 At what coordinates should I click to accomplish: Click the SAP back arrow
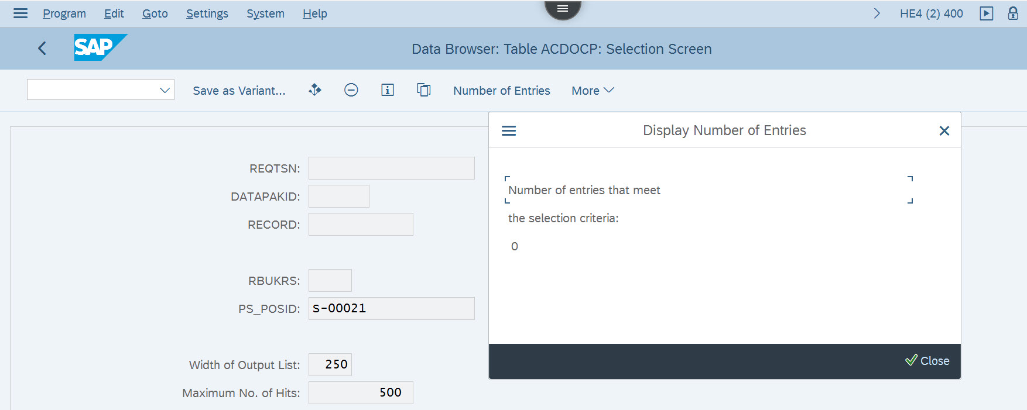coord(42,49)
